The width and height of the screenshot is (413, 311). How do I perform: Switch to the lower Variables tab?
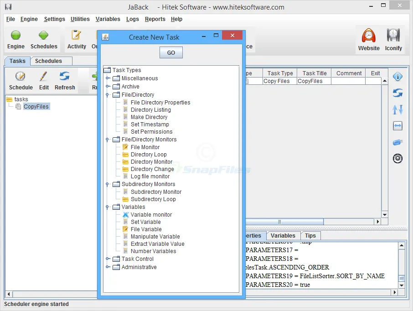click(283, 236)
